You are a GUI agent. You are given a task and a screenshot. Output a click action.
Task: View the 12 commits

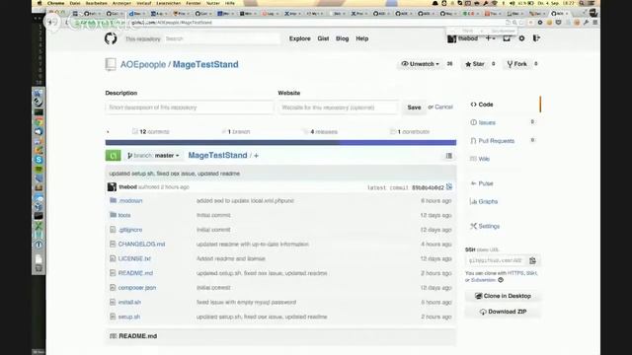click(151, 131)
